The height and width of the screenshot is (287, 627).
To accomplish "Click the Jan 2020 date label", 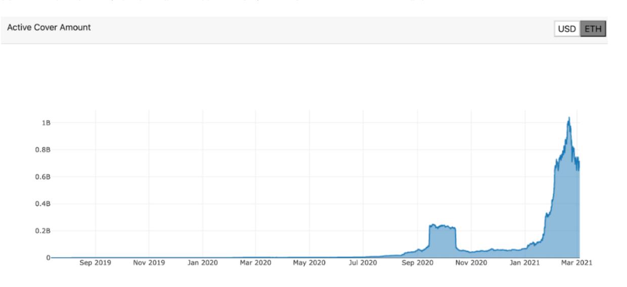I will pos(203,263).
